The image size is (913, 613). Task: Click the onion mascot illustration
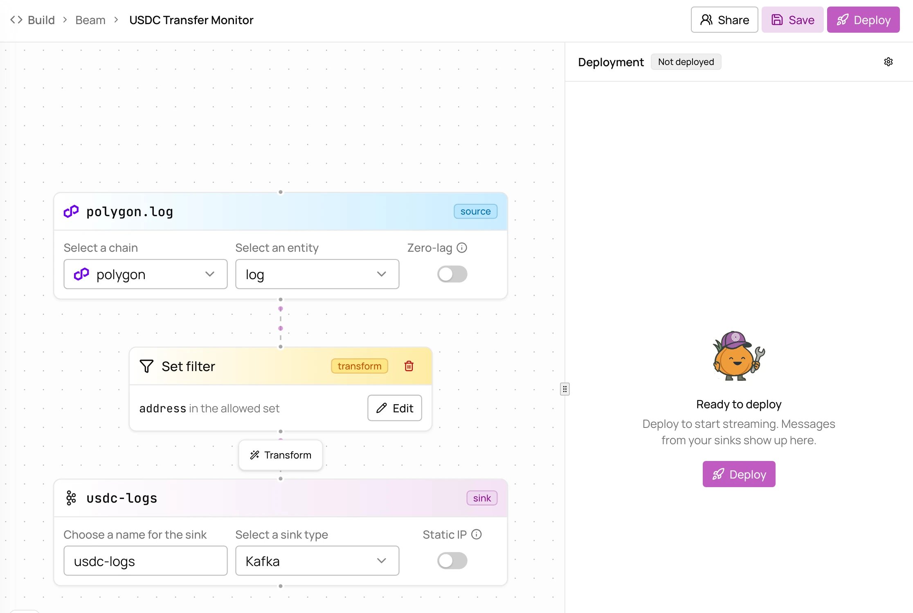coord(739,356)
